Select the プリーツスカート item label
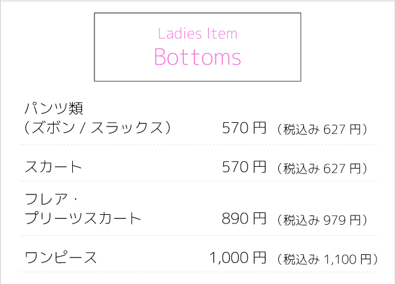This screenshot has height=284, width=395. point(83,219)
